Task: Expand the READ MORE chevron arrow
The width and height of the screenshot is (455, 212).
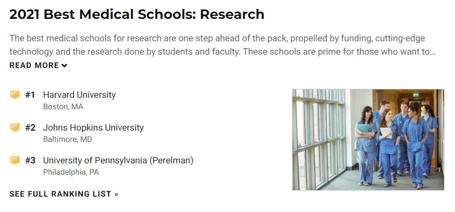Action: (64, 66)
